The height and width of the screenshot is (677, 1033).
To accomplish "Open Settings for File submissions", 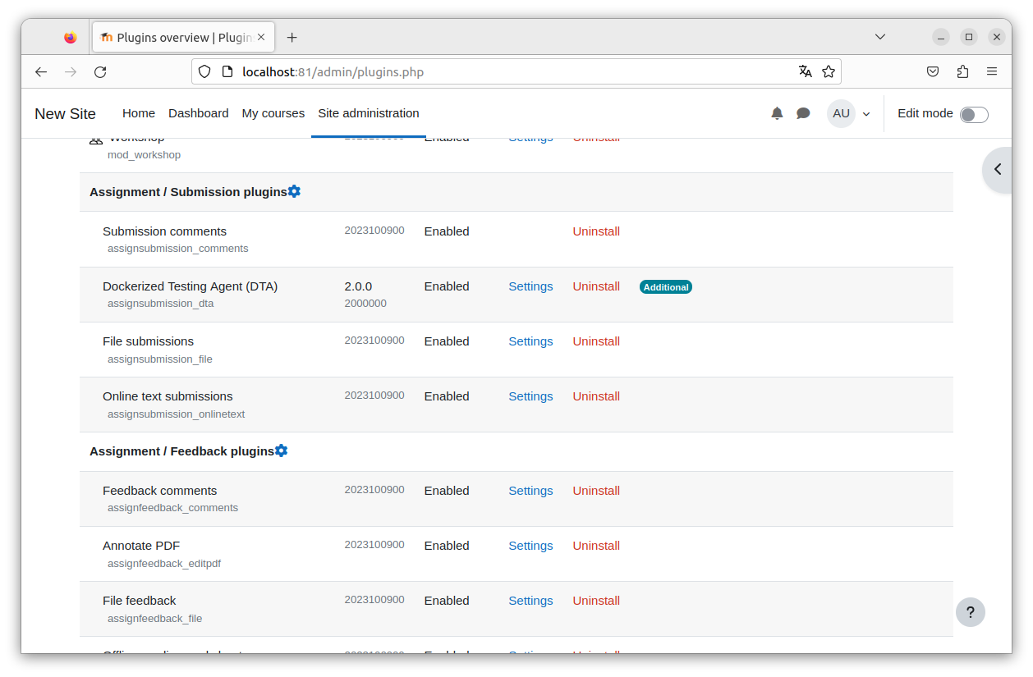I will (530, 341).
